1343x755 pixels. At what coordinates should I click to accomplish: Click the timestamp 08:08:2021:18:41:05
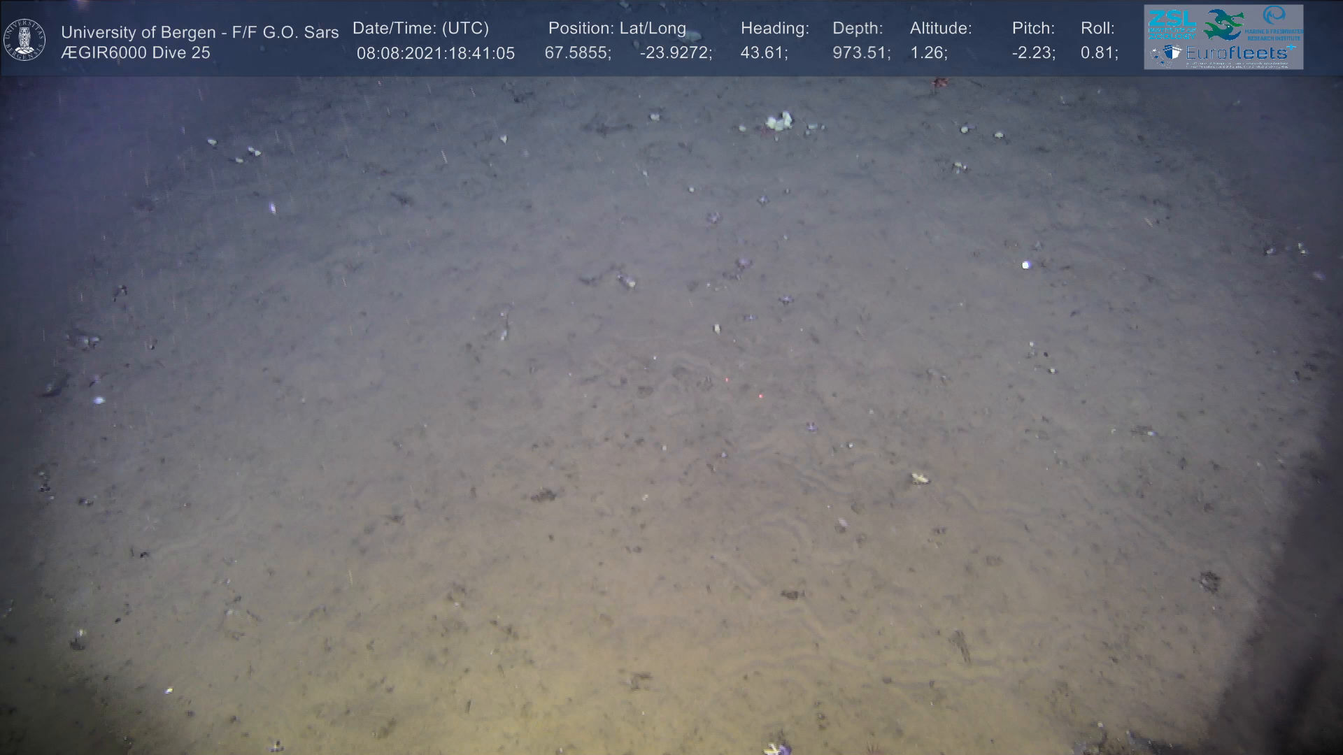pyautogui.click(x=435, y=53)
